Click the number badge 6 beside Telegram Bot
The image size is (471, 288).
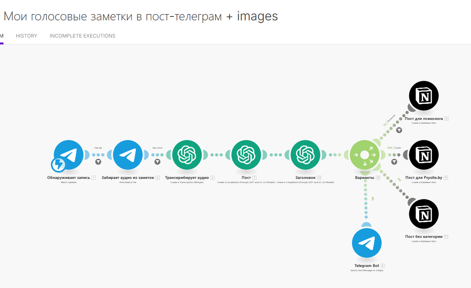(383, 266)
